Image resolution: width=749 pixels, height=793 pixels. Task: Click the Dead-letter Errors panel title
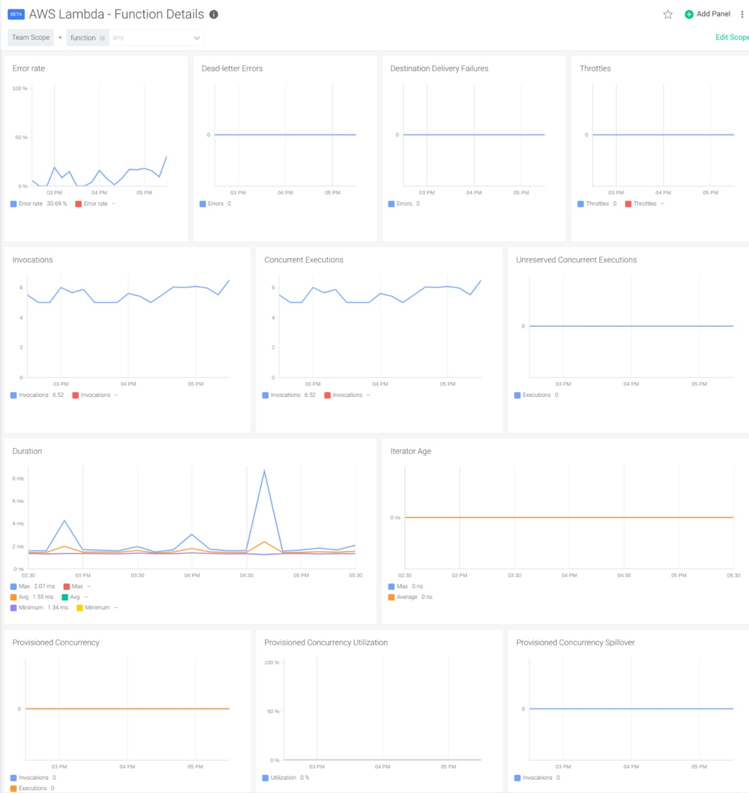(x=232, y=69)
